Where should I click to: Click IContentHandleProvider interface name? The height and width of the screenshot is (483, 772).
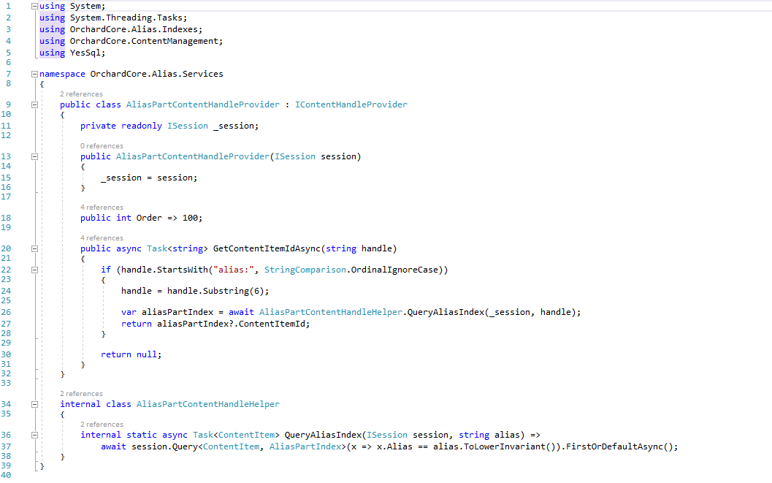pyautogui.click(x=351, y=104)
